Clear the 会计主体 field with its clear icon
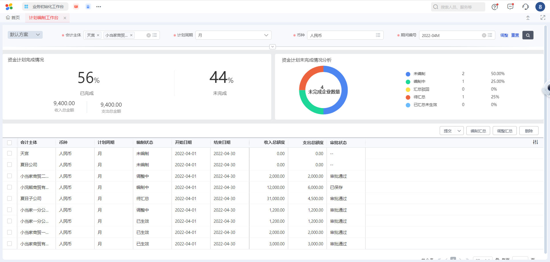This screenshot has width=550, height=262. (x=148, y=35)
